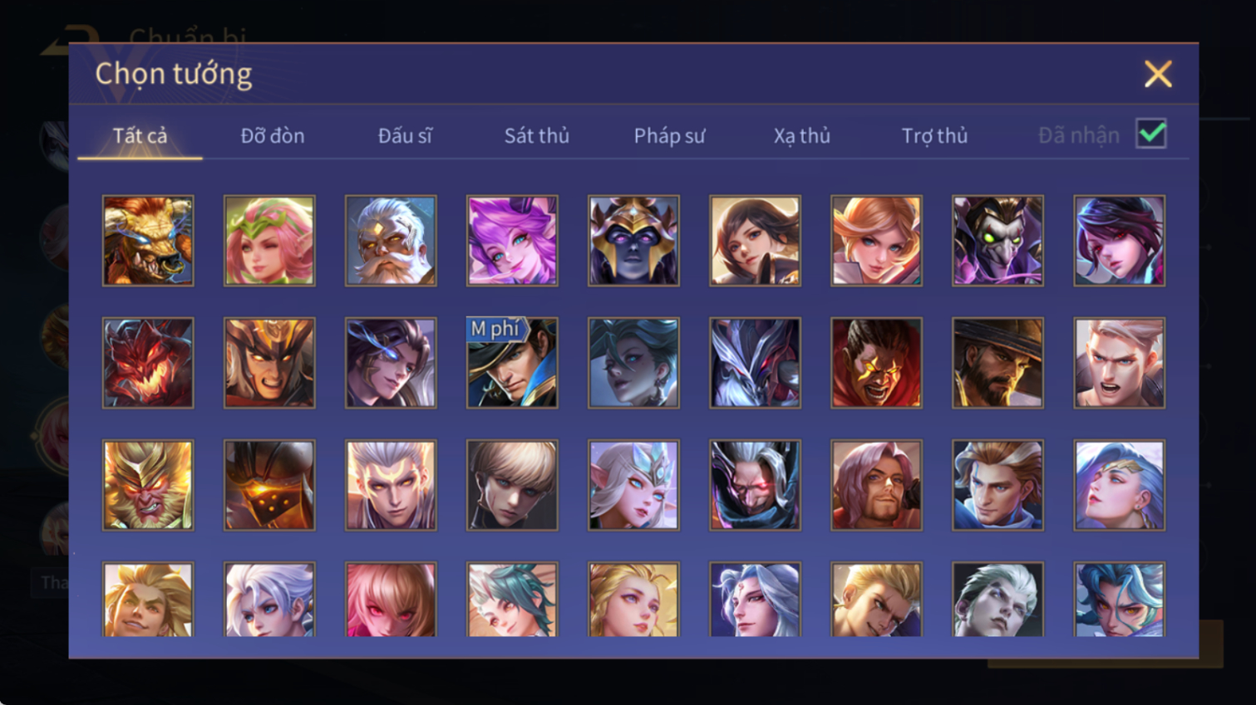Image resolution: width=1256 pixels, height=705 pixels.
Task: Select the red demon hero portrait
Action: tap(148, 363)
